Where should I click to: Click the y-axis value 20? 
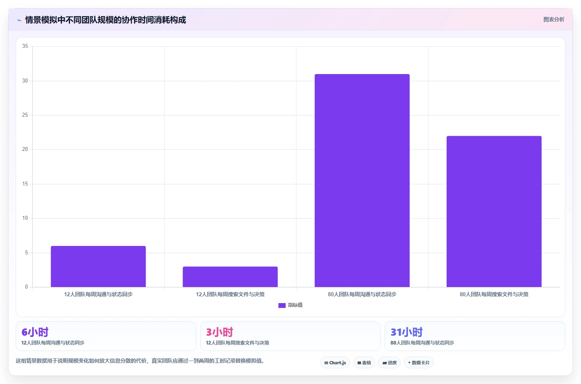[25, 149]
